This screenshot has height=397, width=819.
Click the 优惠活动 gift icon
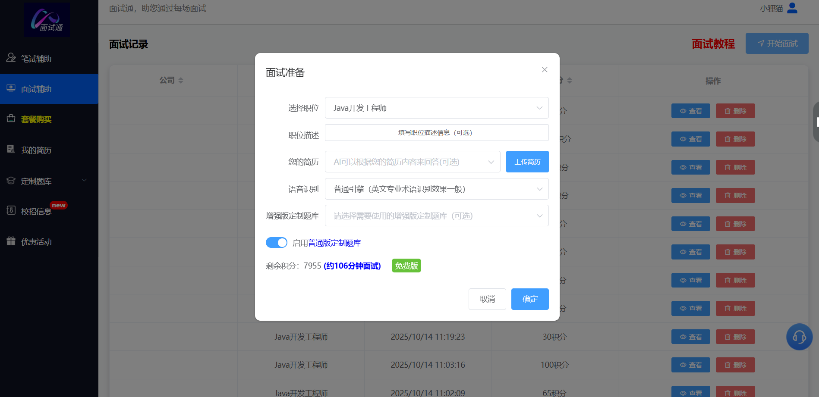pos(11,241)
